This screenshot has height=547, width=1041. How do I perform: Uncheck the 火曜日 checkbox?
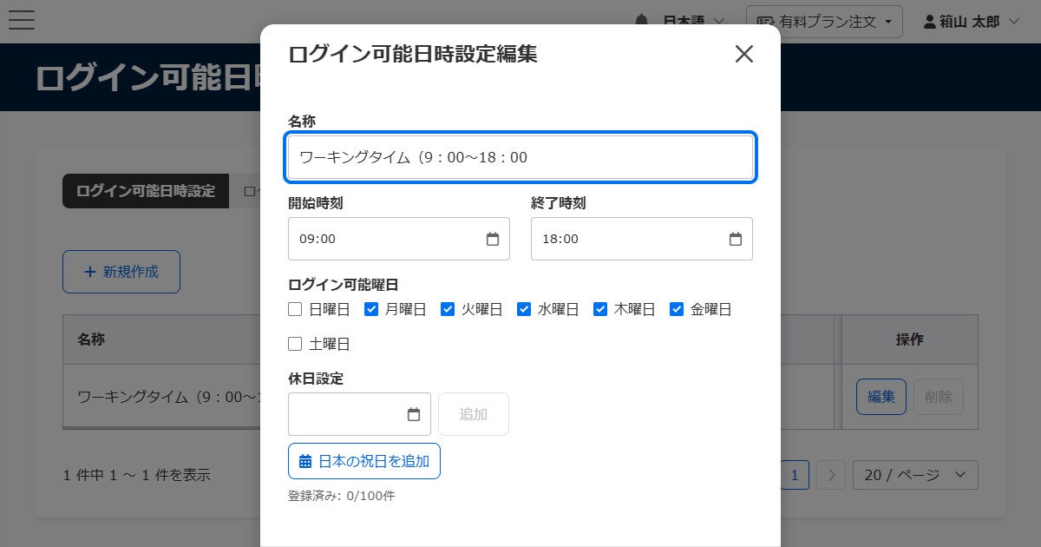tap(448, 309)
